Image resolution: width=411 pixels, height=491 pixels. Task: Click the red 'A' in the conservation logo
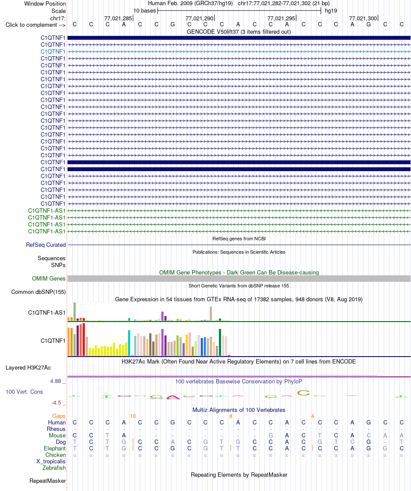coord(173,398)
